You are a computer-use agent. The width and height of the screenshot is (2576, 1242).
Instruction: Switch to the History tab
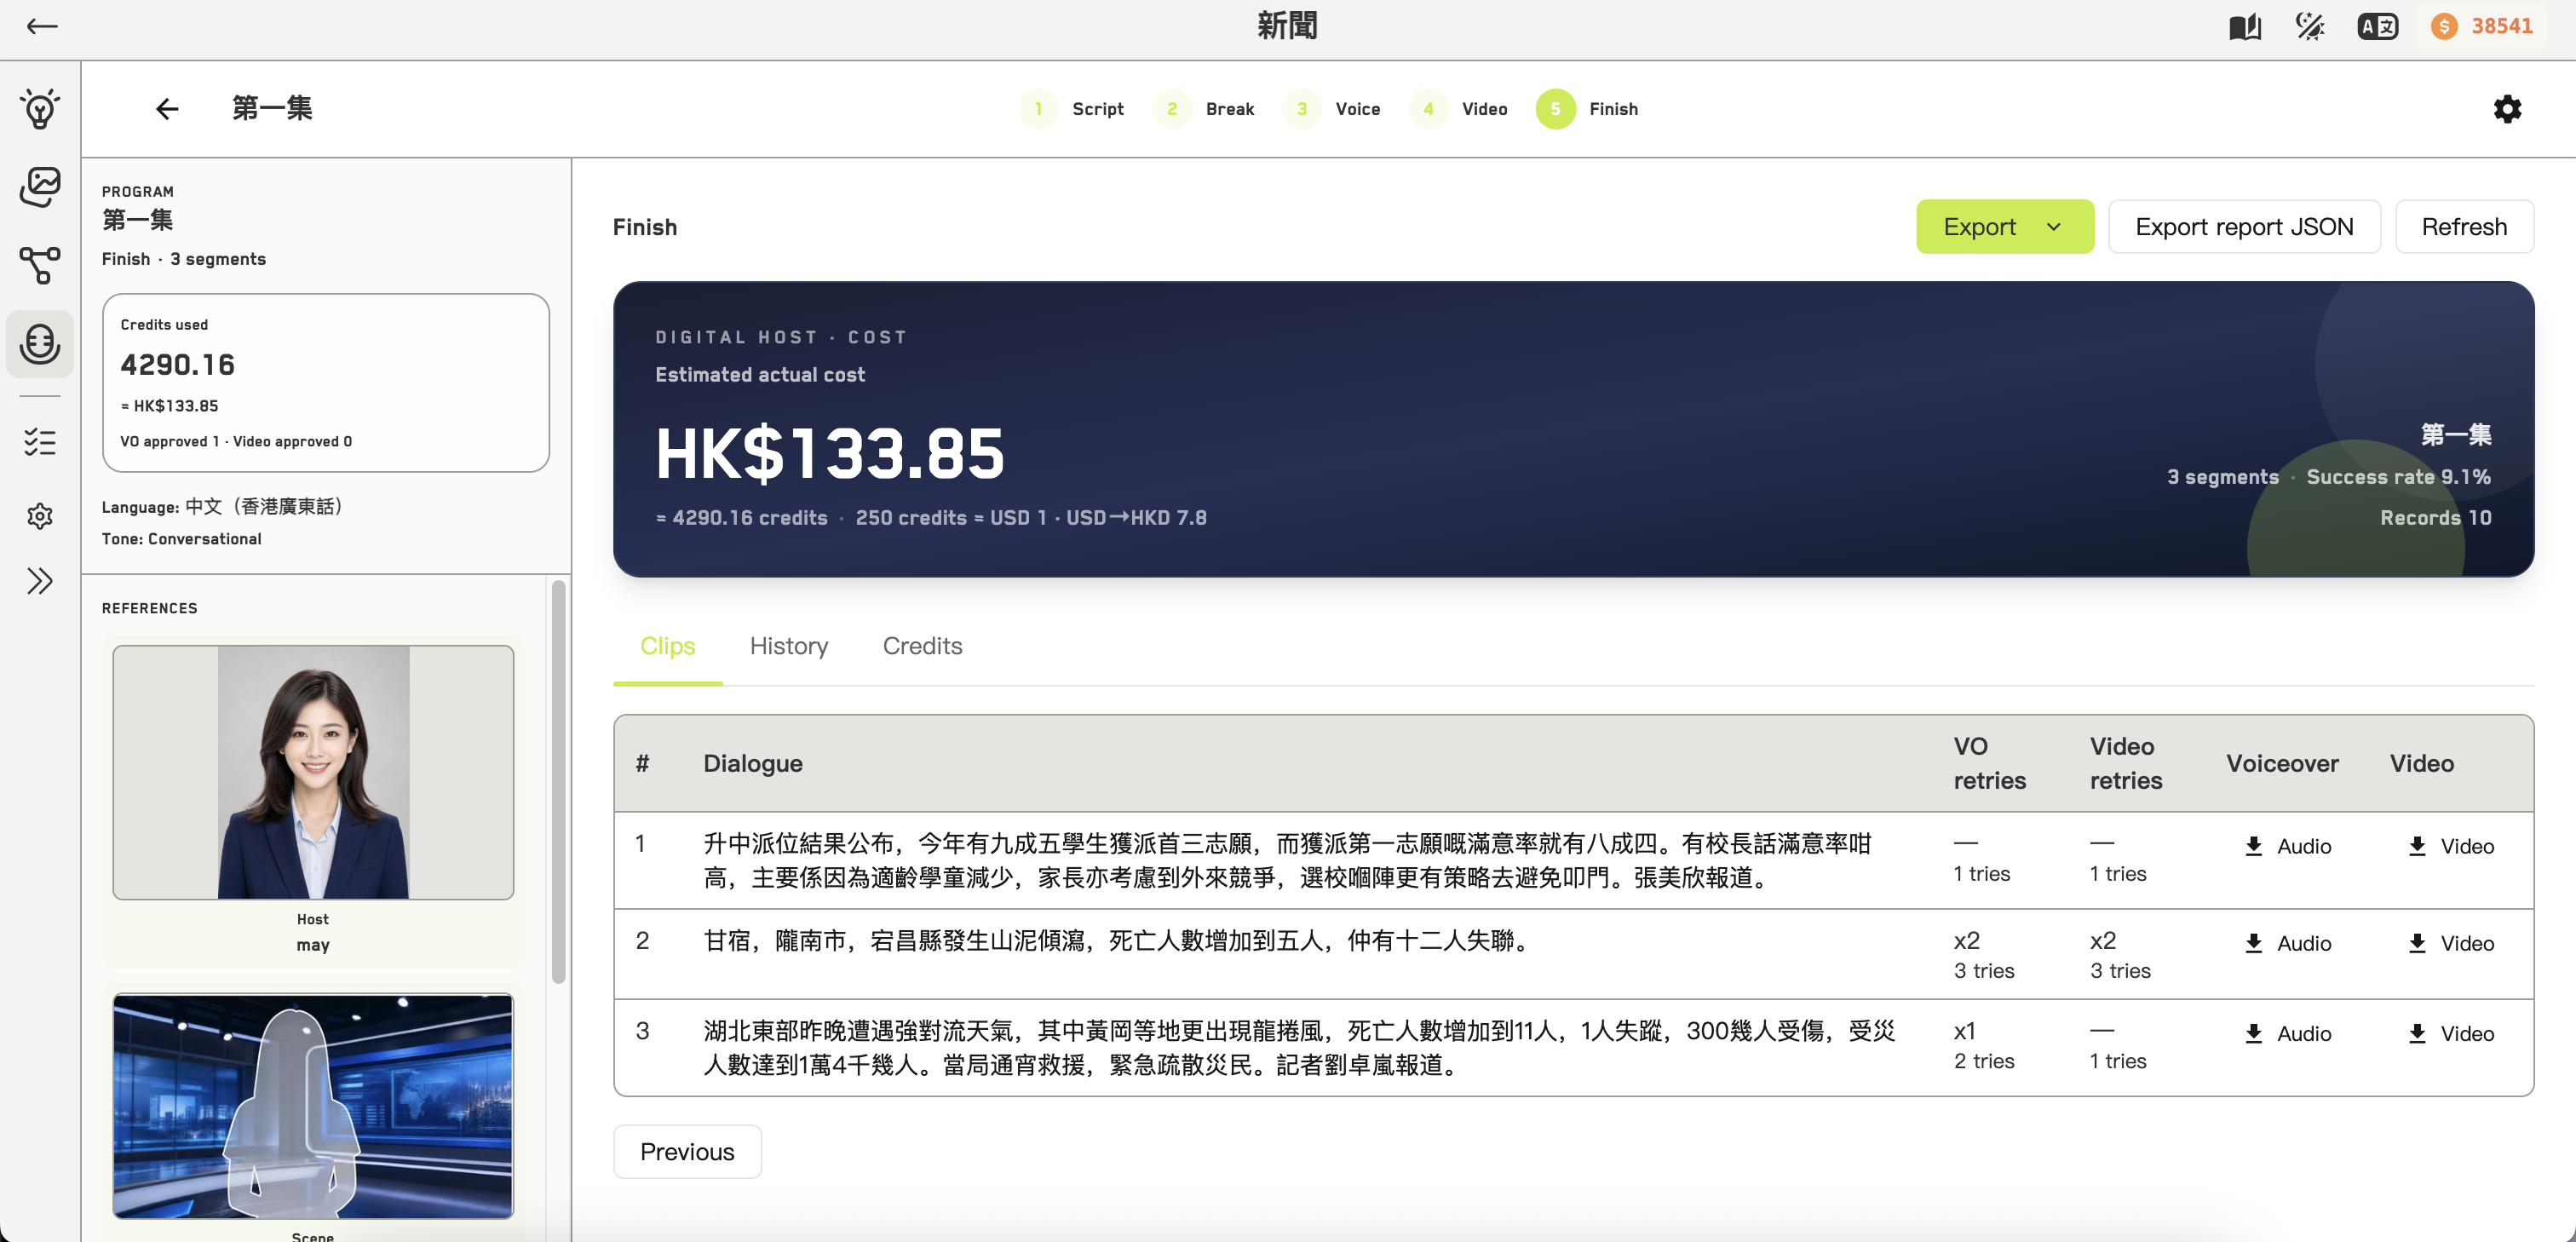pos(789,647)
